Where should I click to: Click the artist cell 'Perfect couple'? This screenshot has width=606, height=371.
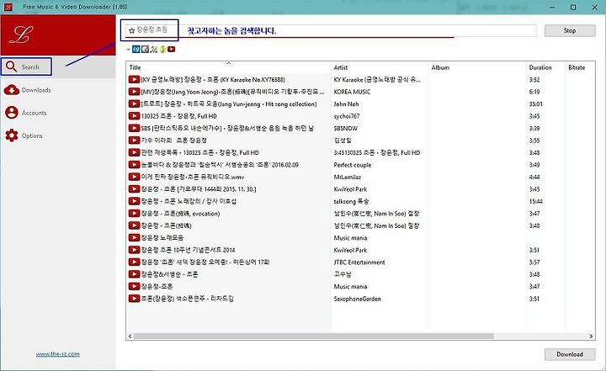coord(352,165)
